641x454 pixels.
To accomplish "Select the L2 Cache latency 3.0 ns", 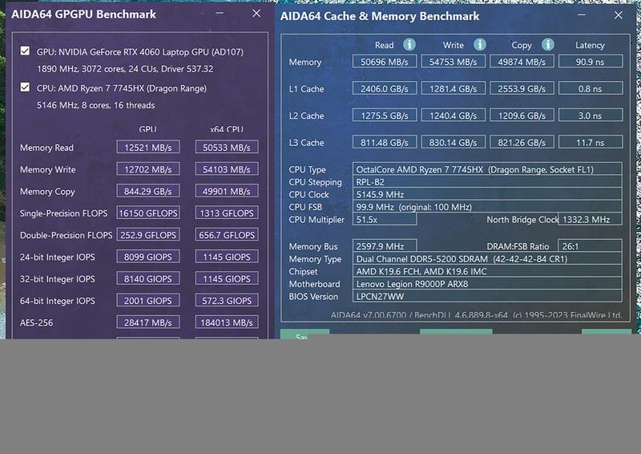I will click(x=591, y=116).
